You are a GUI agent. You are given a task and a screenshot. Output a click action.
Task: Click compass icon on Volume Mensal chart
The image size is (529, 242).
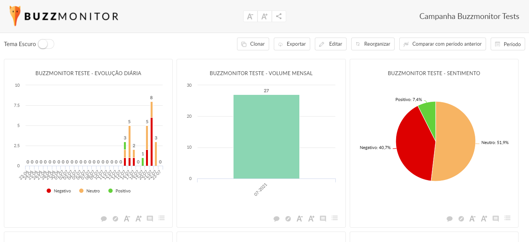[x=288, y=219]
